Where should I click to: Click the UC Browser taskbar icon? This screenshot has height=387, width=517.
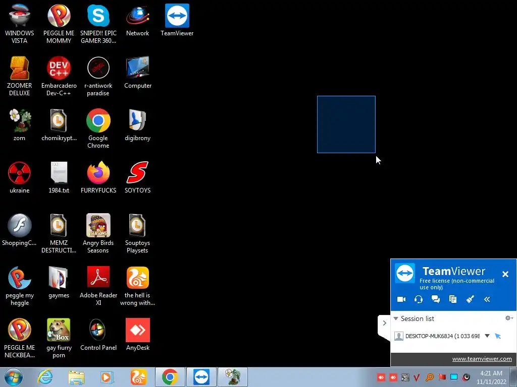[138, 377]
